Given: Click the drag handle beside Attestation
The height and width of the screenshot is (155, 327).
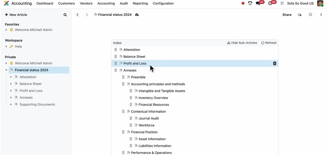Looking at the screenshot, I should click(x=116, y=50).
